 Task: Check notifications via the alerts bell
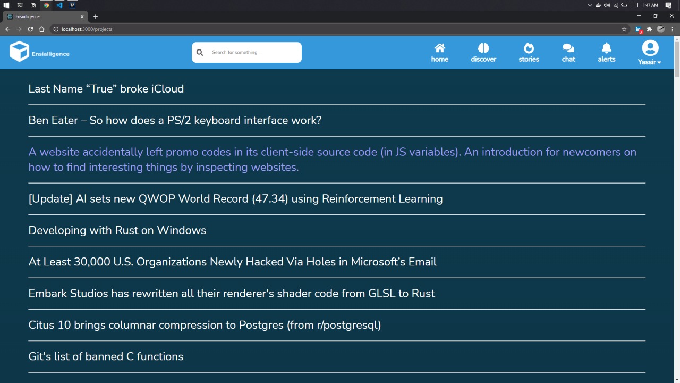tap(606, 52)
